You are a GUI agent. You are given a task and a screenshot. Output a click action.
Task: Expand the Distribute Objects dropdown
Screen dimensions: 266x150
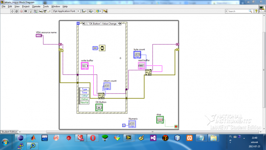[91, 11]
